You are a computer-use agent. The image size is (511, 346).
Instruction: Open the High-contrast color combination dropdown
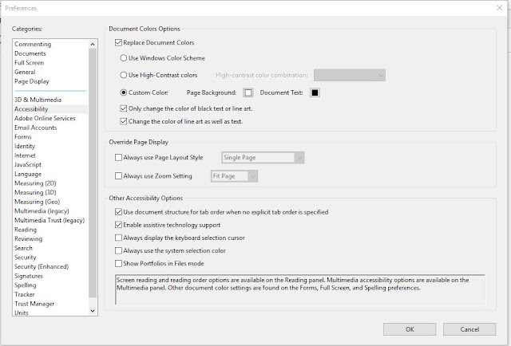point(350,75)
